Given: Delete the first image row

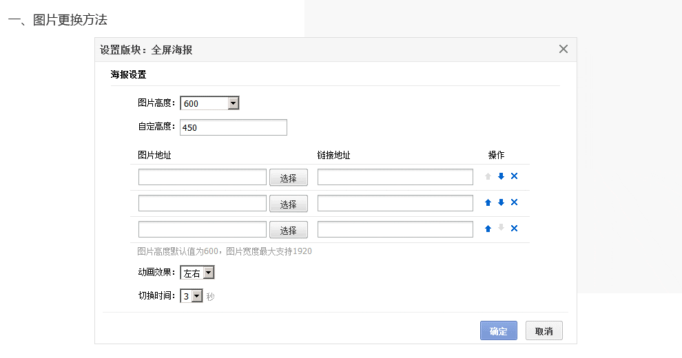Looking at the screenshot, I should [x=514, y=176].
